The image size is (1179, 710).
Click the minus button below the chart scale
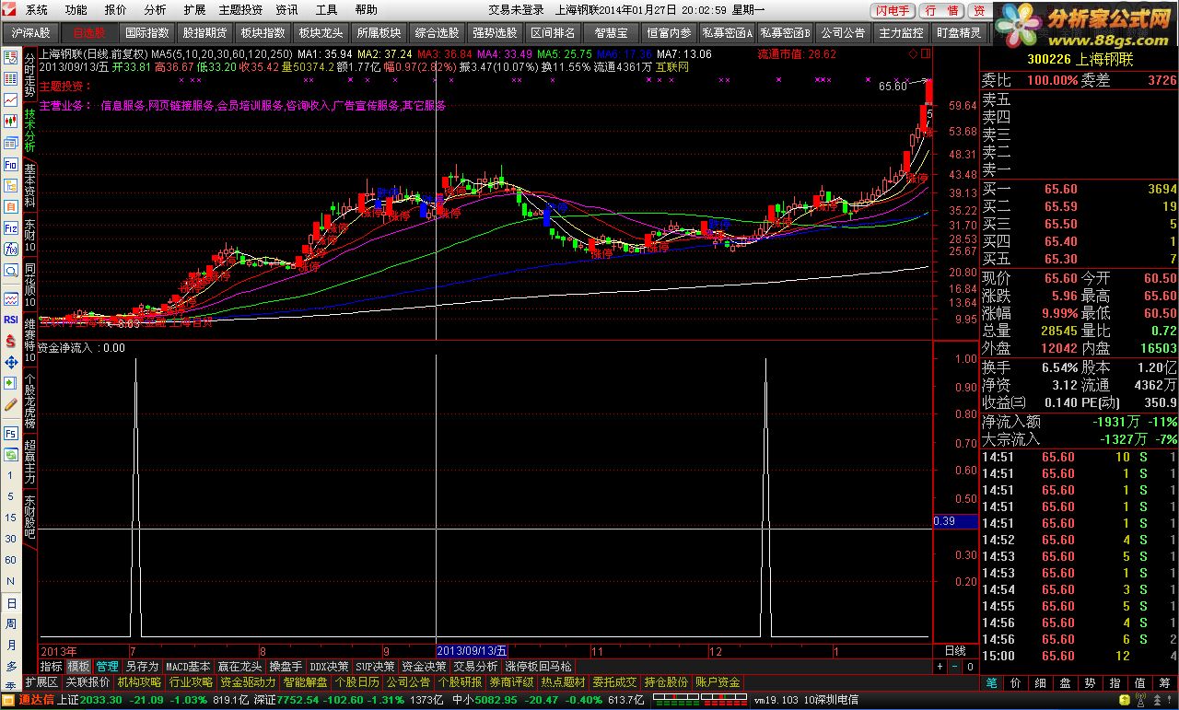[x=955, y=666]
